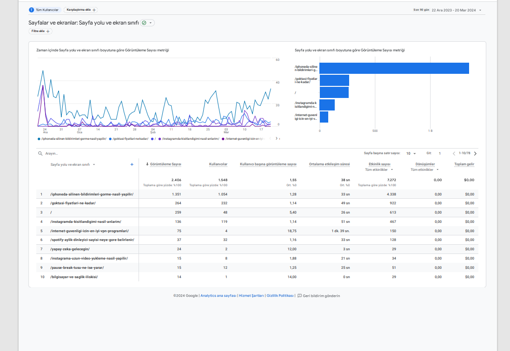Click the previous page arrow
Viewport: 510px width, 351px height.
click(x=454, y=153)
